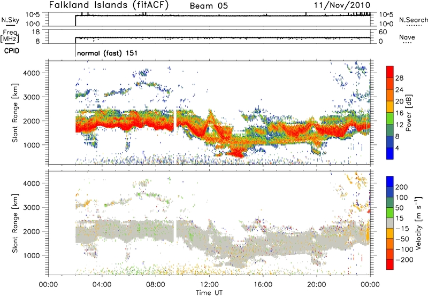Screen dimensions: 428x296
Task: Click the "20:00" time axis label
Action: click(x=317, y=284)
